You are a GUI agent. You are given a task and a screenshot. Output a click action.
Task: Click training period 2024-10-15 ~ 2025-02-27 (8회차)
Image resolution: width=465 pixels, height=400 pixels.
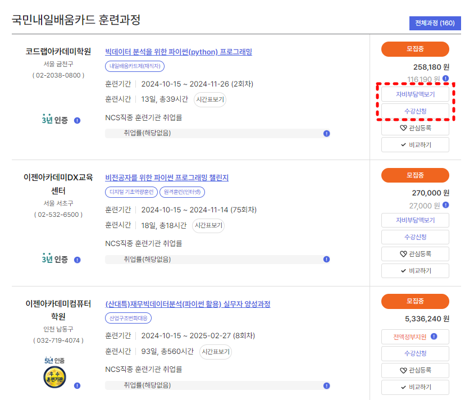tap(198, 335)
